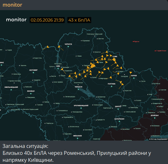Click the Житомир city dot marker
This screenshot has height=164, width=168.
point(33,73)
